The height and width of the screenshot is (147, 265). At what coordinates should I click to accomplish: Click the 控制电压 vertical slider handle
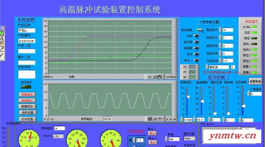click(x=188, y=97)
